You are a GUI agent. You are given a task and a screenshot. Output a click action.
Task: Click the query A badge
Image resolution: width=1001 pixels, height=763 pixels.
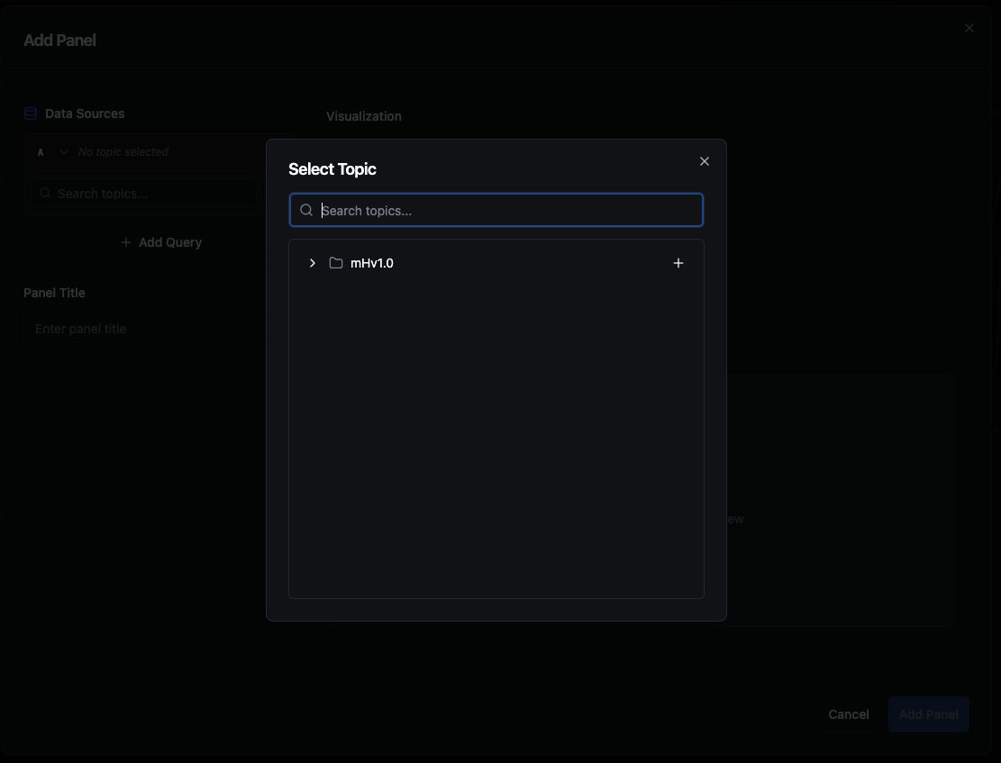(x=41, y=152)
